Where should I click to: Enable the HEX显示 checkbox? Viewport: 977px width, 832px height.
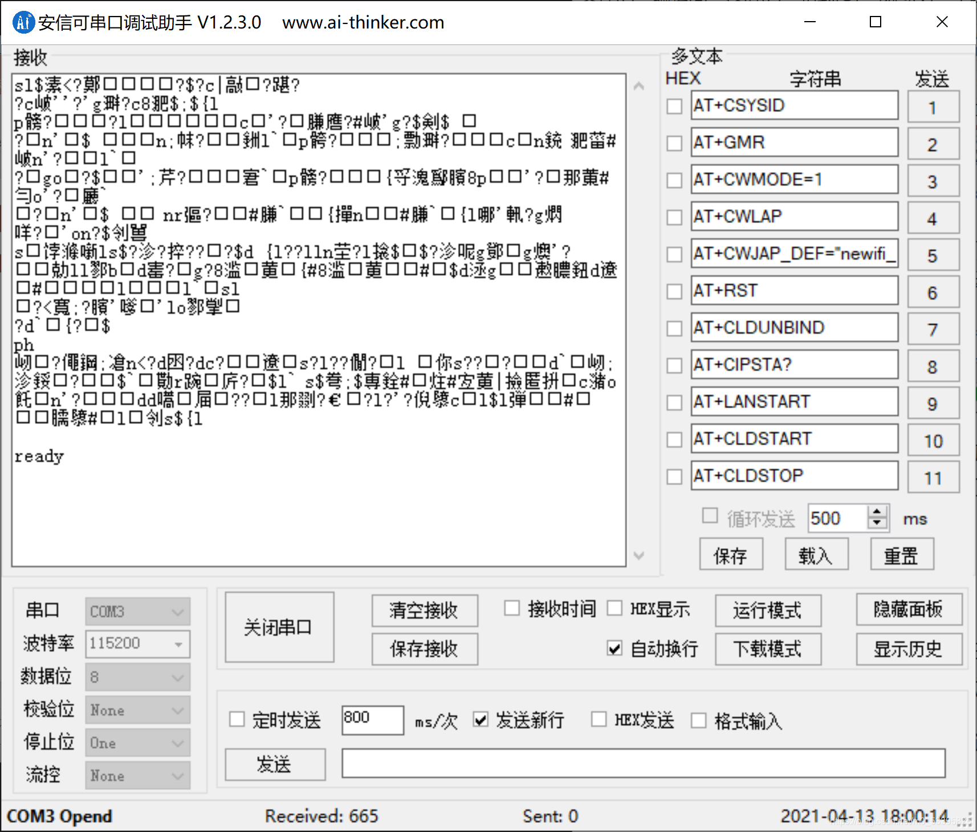pos(616,609)
